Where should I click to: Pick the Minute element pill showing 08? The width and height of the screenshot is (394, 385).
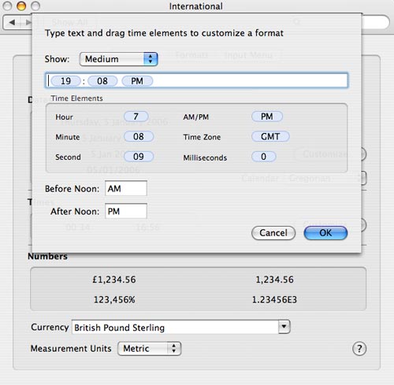click(139, 136)
